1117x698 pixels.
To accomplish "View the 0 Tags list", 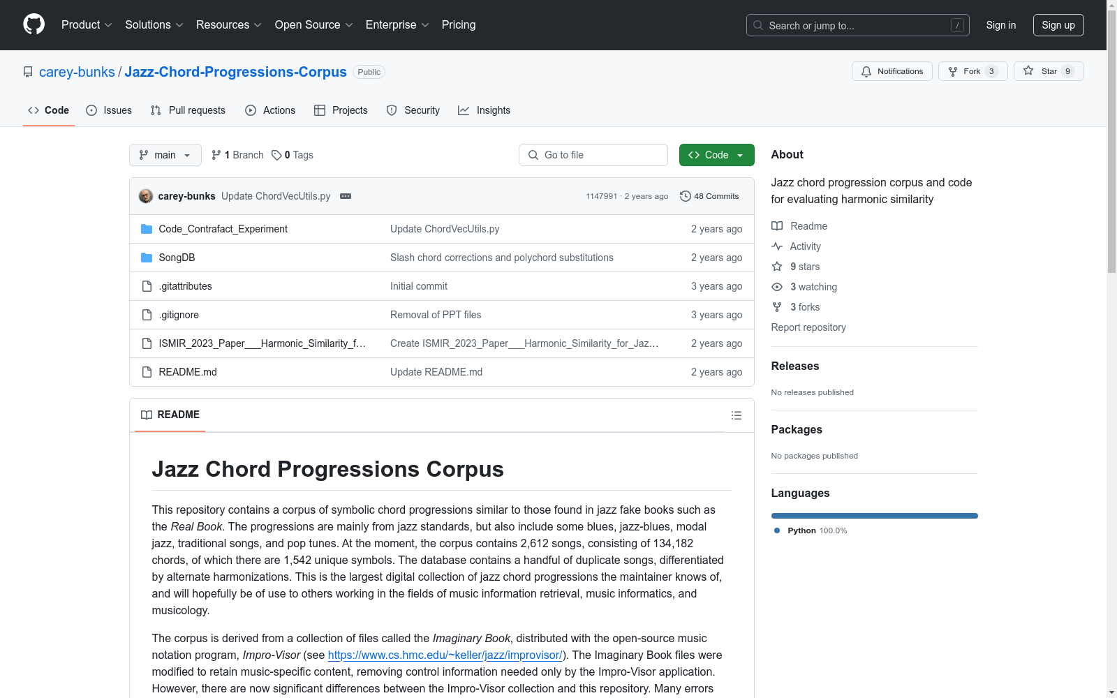I will click(x=293, y=155).
